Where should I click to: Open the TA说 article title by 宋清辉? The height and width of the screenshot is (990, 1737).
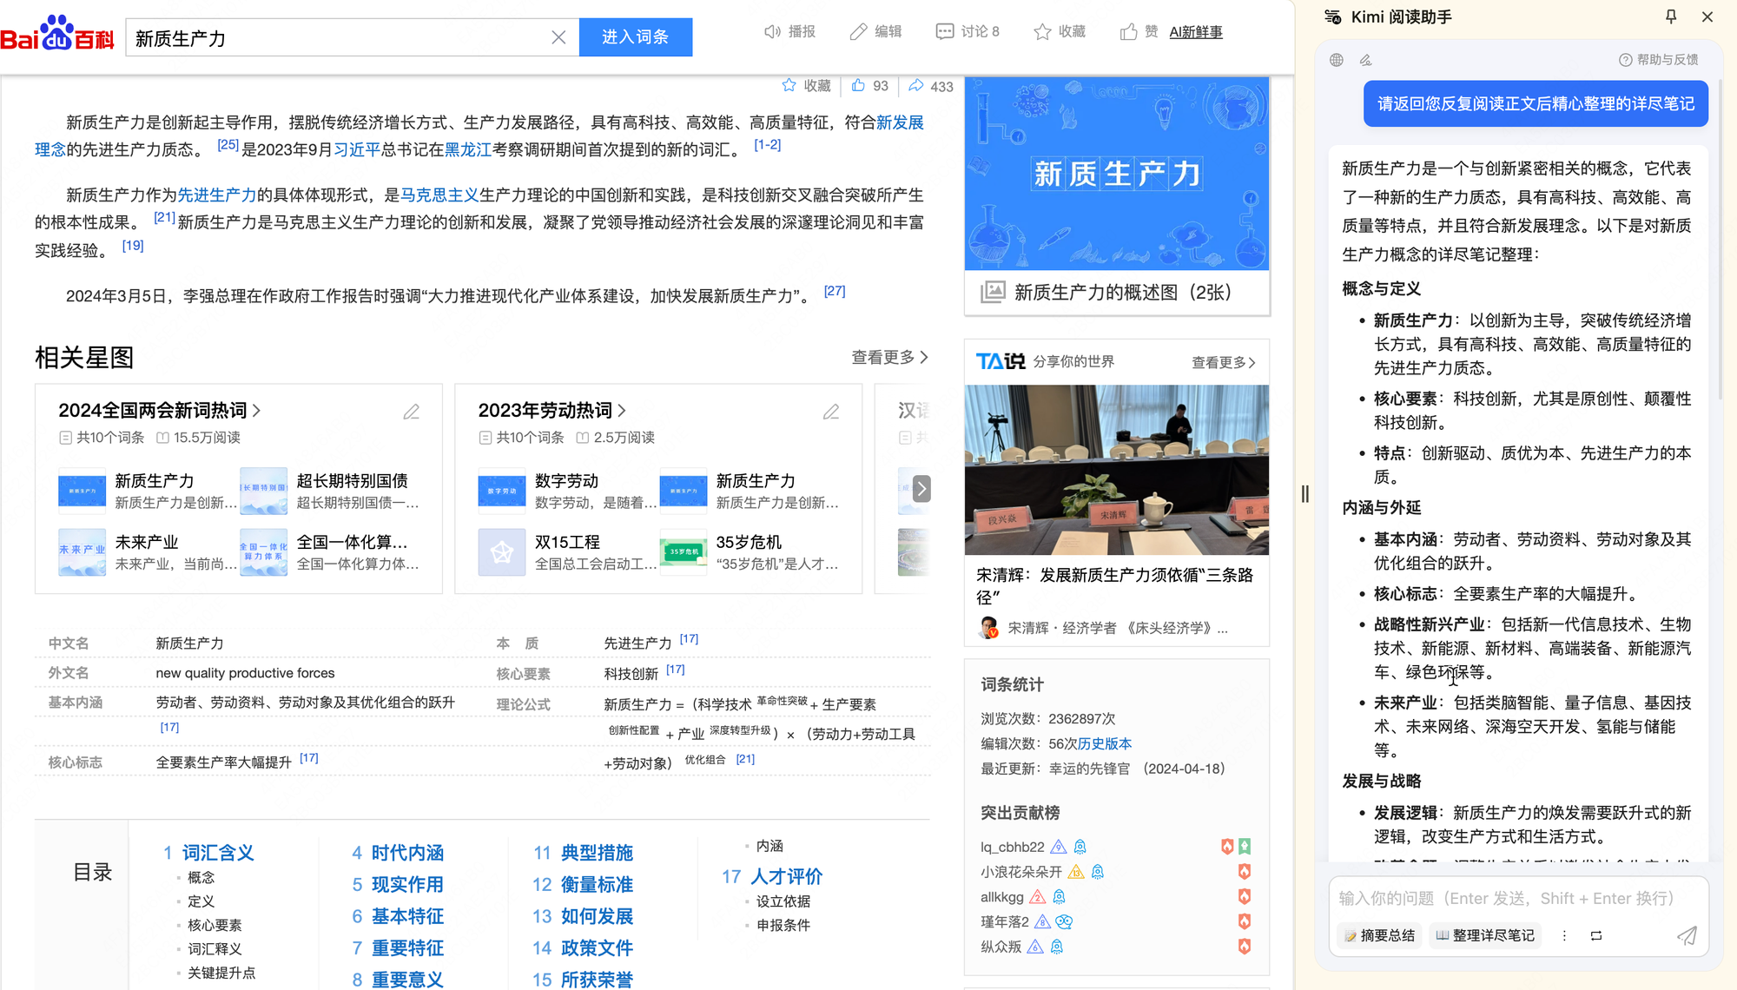[1115, 585]
